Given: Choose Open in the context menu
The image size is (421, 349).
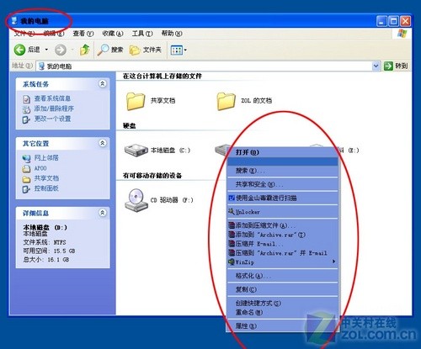Looking at the screenshot, I should click(283, 152).
